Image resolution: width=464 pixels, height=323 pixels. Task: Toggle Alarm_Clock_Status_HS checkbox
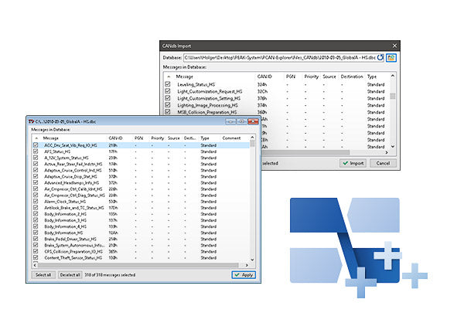tap(36, 201)
